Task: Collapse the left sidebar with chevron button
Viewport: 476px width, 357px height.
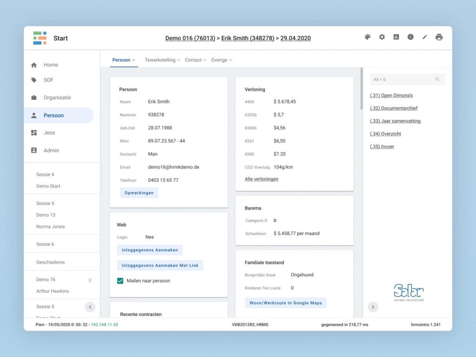Action: tap(90, 307)
